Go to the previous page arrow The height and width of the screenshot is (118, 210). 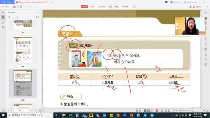click(x=11, y=111)
